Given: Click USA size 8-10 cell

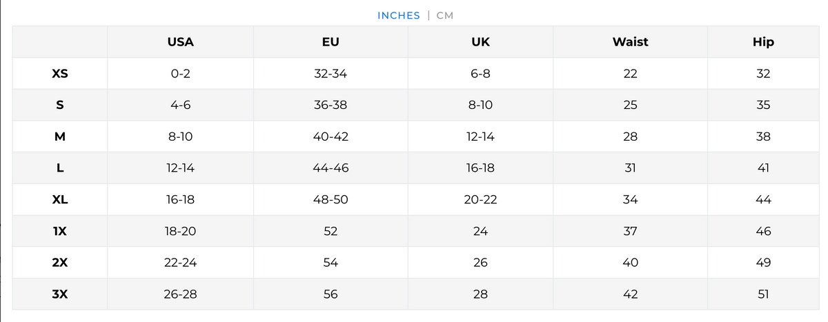Looking at the screenshot, I should tap(180, 137).
